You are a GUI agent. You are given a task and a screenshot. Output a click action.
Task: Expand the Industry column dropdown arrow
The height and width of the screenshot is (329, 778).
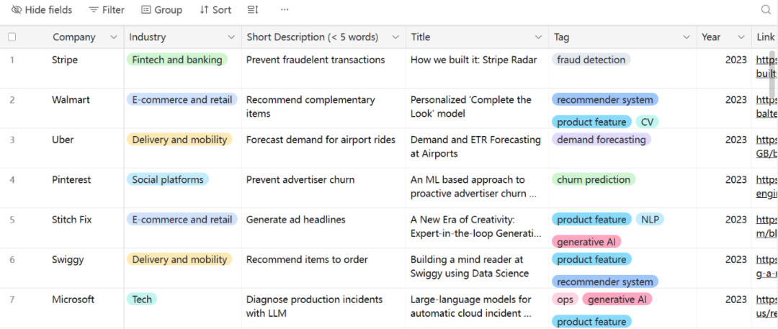coord(231,37)
